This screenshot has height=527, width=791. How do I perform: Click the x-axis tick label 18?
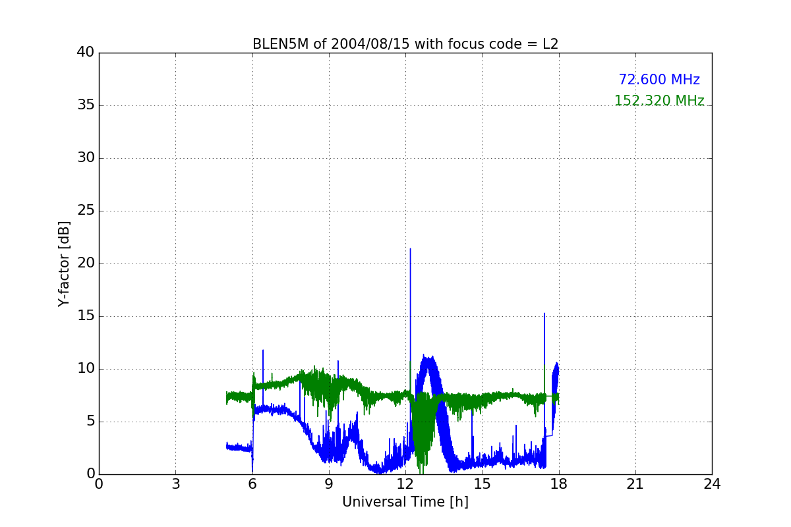tap(559, 484)
